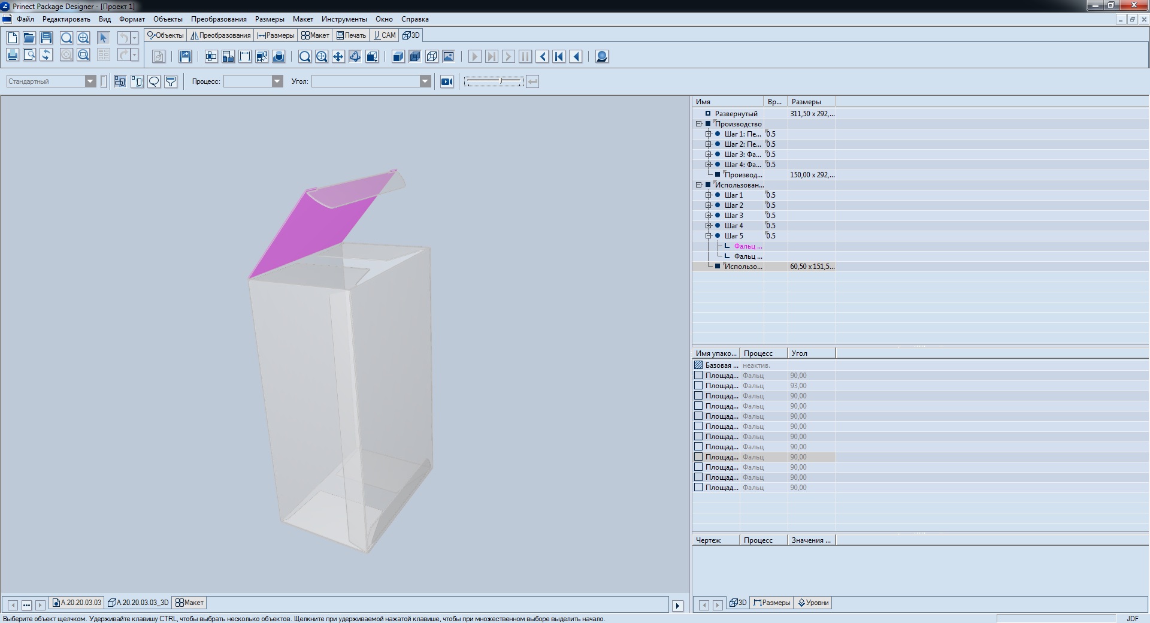The image size is (1150, 623).
Task: Open the Файл menu
Action: tap(25, 19)
